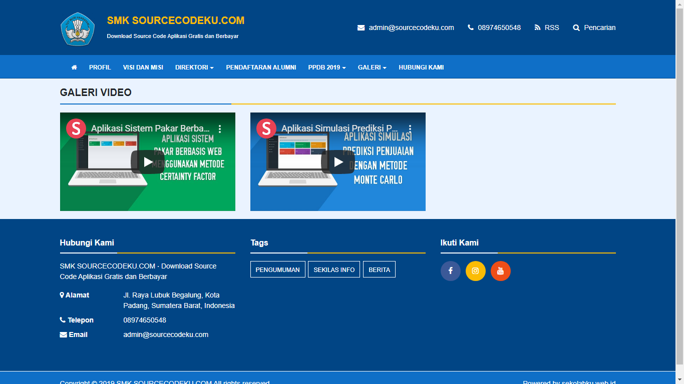Play the Aplikasi Sistem Pakar video
Viewport: 684px width, 384px height.
148,162
